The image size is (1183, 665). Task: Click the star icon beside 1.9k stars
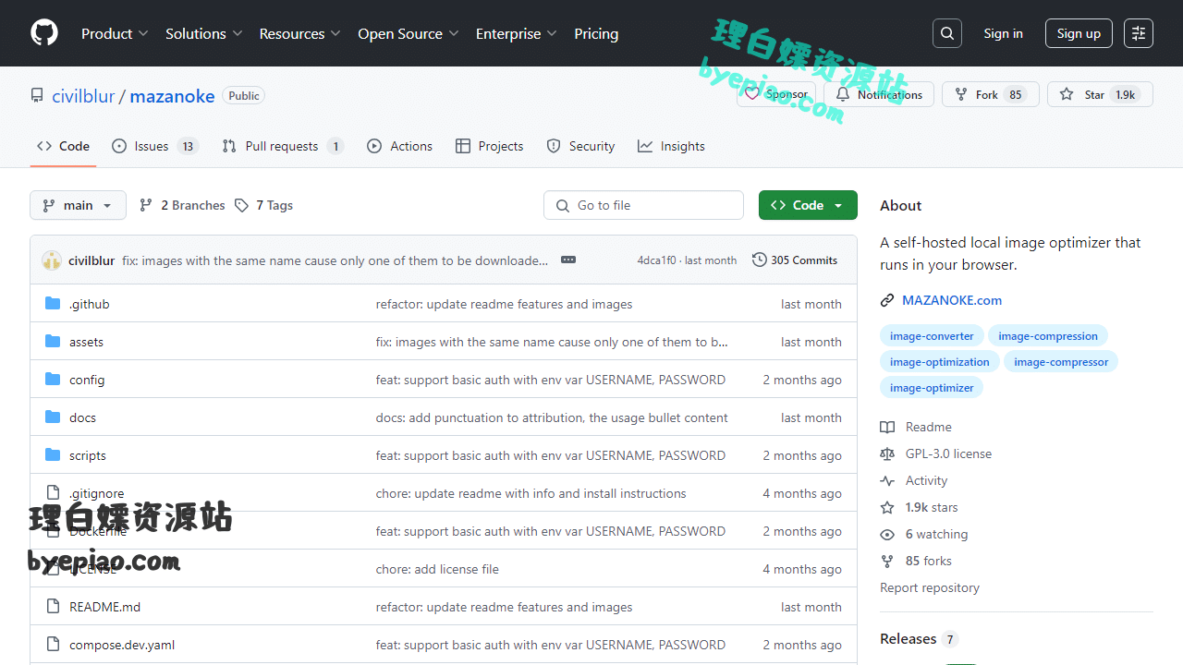click(x=887, y=507)
